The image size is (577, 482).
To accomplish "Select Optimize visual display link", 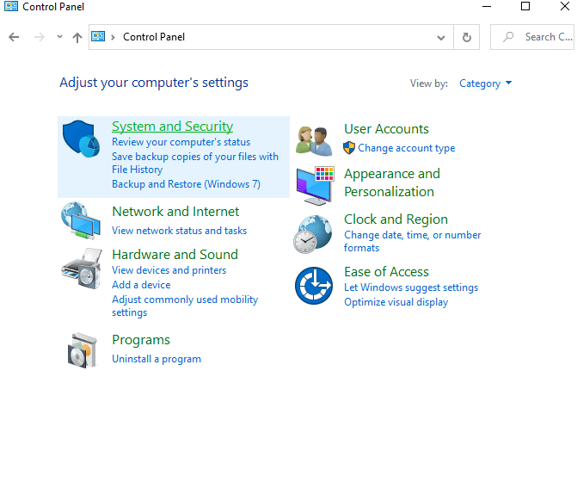I will pos(396,302).
